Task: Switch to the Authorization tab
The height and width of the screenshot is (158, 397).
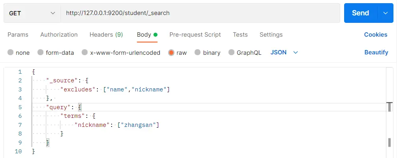Action: tap(59, 35)
